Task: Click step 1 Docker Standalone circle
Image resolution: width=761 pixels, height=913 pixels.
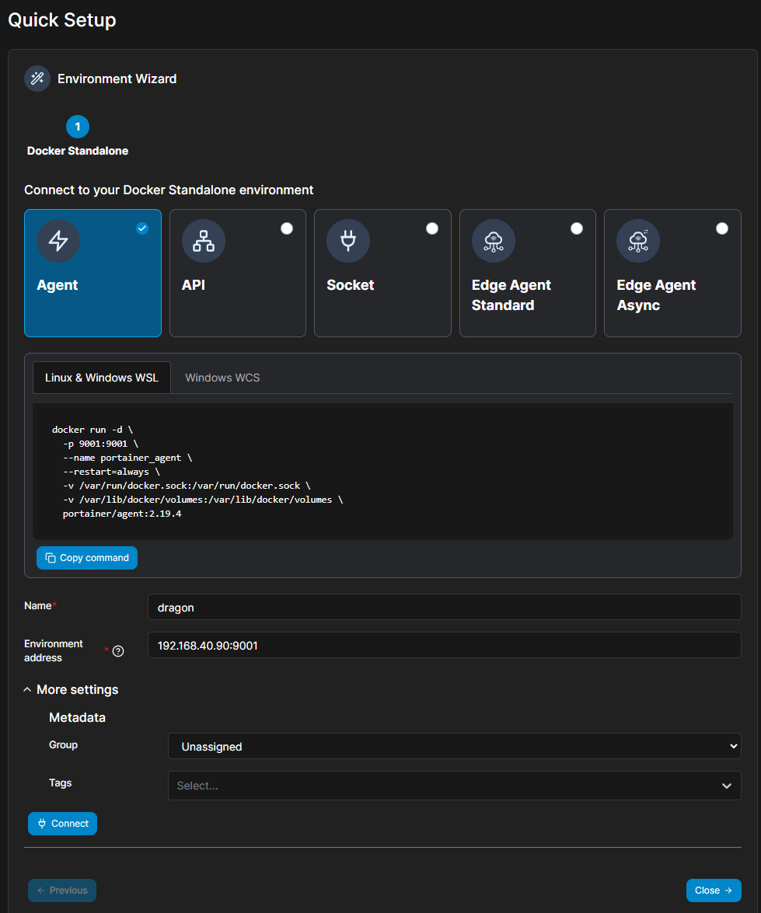Action: point(78,127)
